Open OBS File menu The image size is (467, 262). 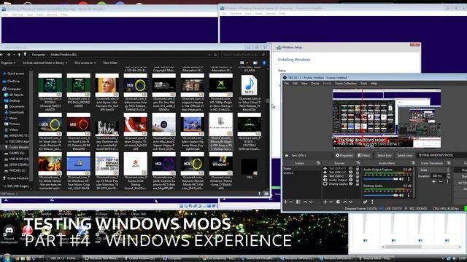coord(287,84)
